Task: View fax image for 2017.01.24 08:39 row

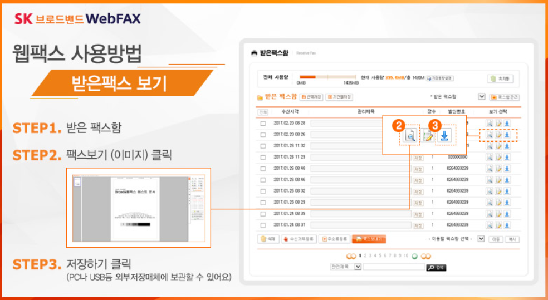Action: [490, 214]
